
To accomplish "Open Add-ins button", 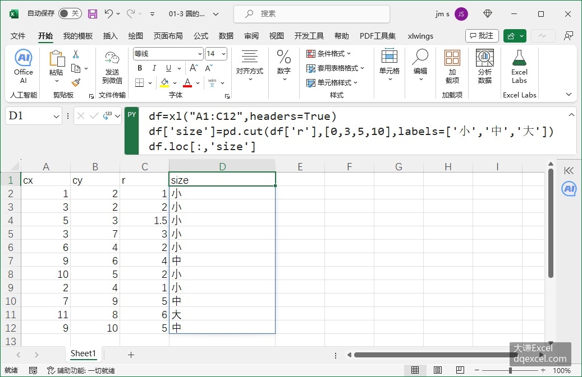I will [x=452, y=67].
